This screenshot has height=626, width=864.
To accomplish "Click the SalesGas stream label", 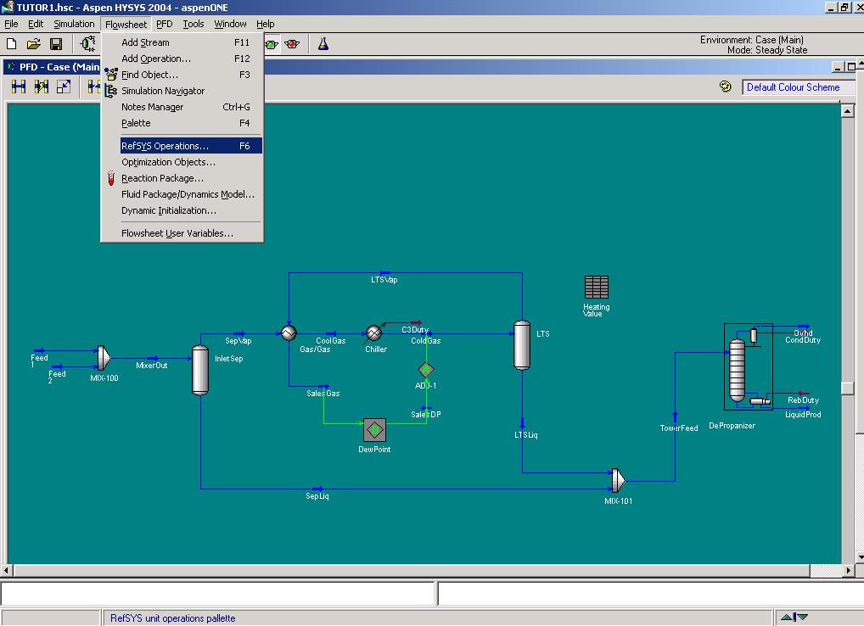I will [x=323, y=394].
